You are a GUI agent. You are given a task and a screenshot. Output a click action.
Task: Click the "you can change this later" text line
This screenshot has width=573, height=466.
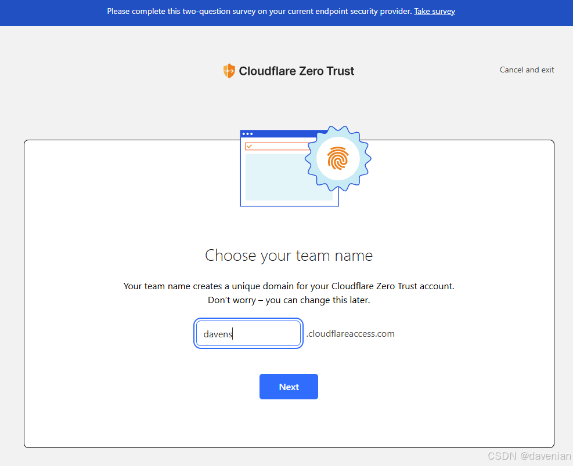point(289,300)
